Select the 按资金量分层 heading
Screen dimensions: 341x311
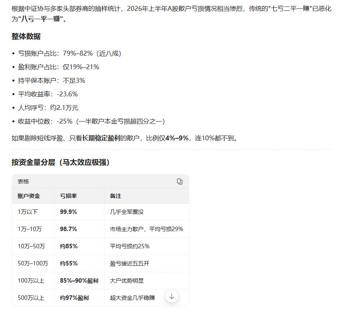click(60, 162)
